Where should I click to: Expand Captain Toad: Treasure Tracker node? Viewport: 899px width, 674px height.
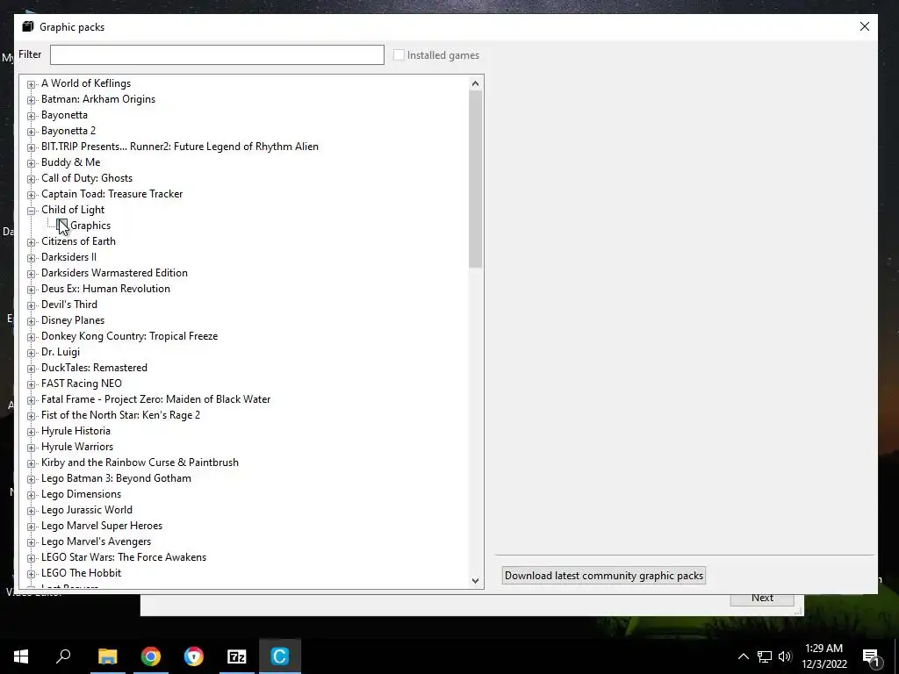point(31,195)
